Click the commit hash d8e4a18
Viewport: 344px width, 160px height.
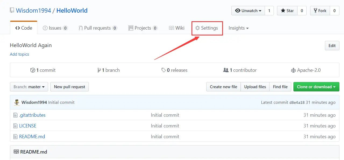297,102
